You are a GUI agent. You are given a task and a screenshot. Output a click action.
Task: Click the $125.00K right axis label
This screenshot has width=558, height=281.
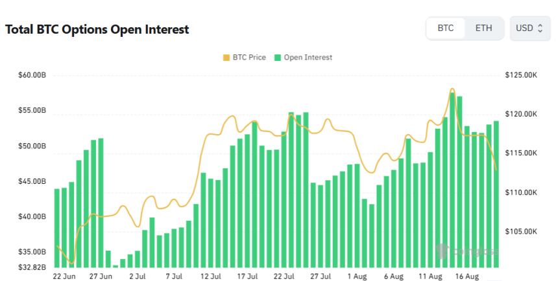click(521, 76)
